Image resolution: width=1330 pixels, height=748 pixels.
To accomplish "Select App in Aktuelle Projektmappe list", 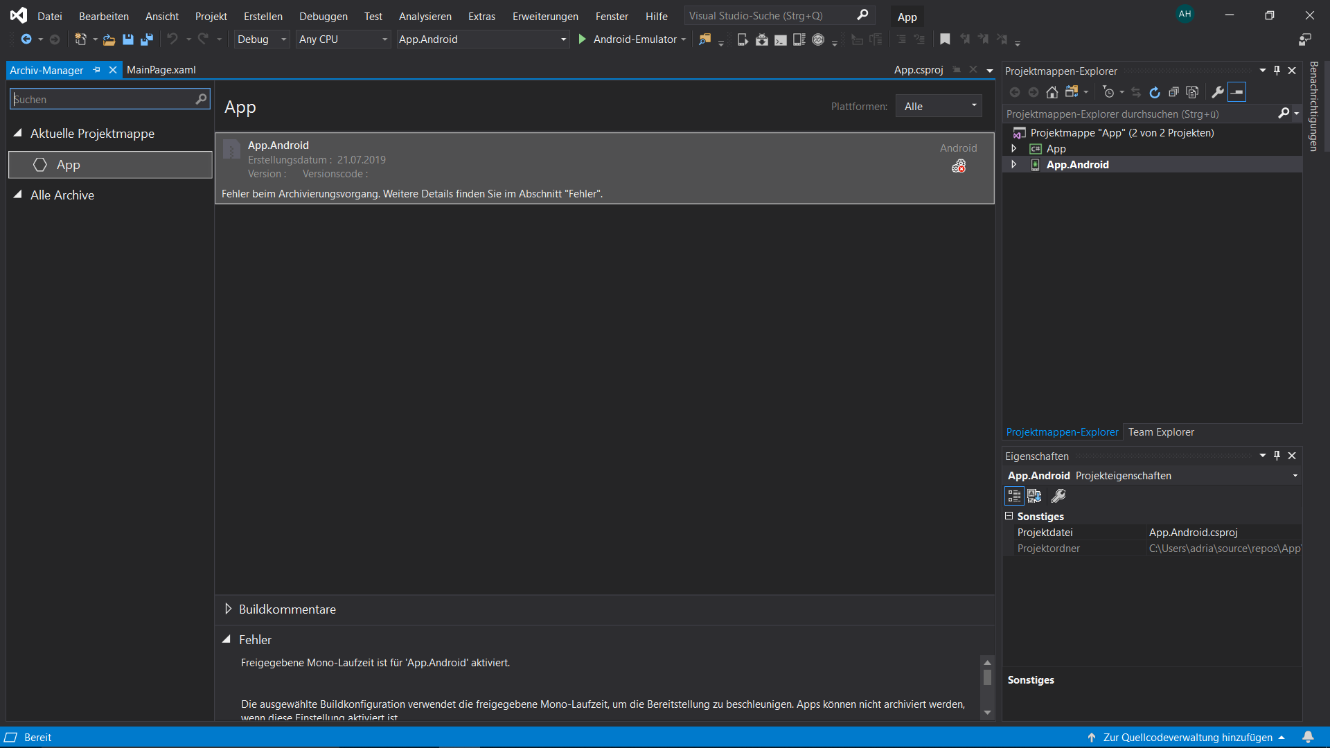I will point(110,165).
